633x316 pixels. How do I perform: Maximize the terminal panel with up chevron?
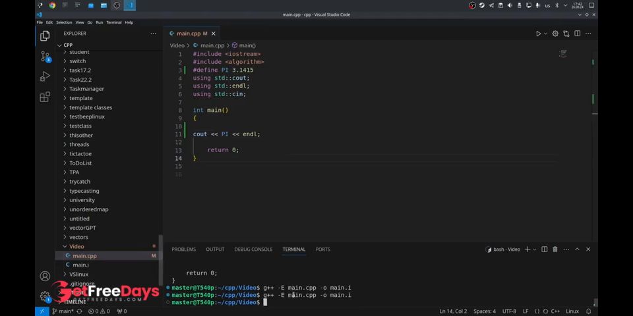coord(578,250)
